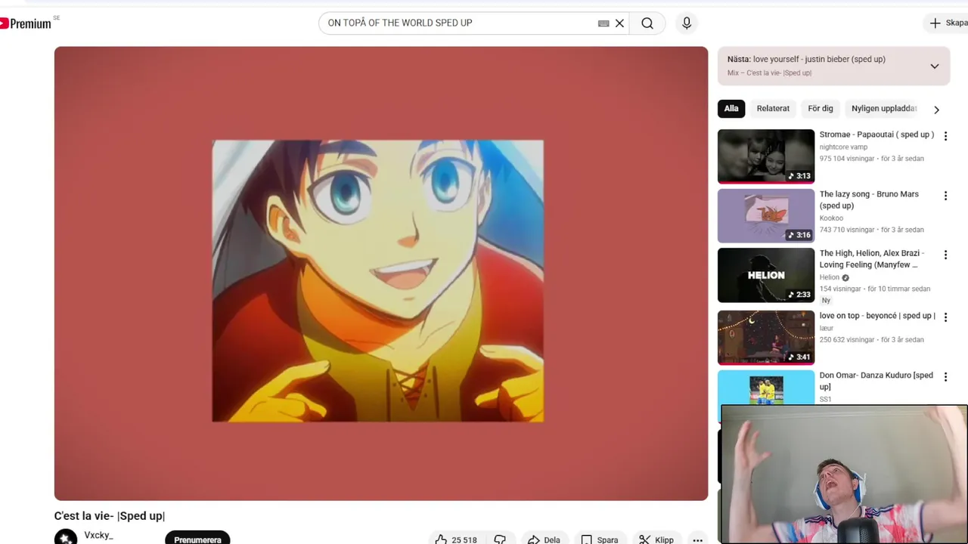Open the nightcore vamp channel name

pyautogui.click(x=843, y=147)
